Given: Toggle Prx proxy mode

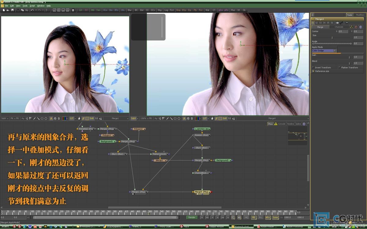Looking at the screenshot, I should click(x=261, y=217).
